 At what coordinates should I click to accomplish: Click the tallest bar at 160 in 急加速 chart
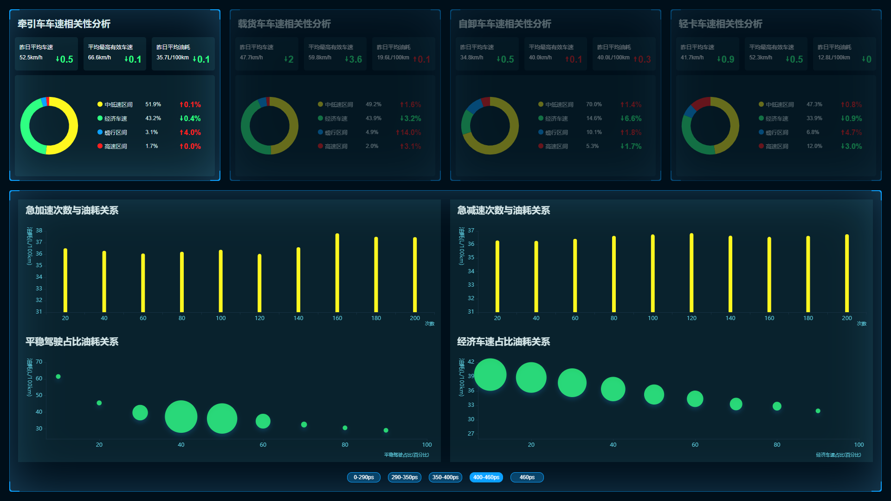tap(337, 273)
